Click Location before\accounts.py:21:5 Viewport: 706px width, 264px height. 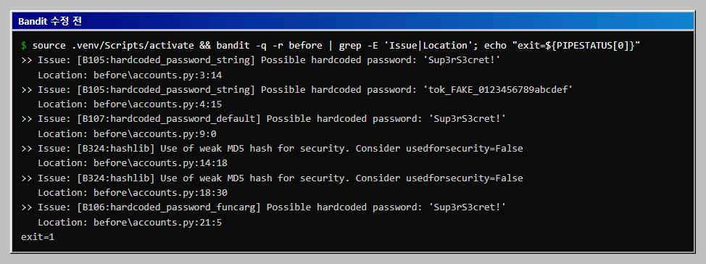point(130,223)
